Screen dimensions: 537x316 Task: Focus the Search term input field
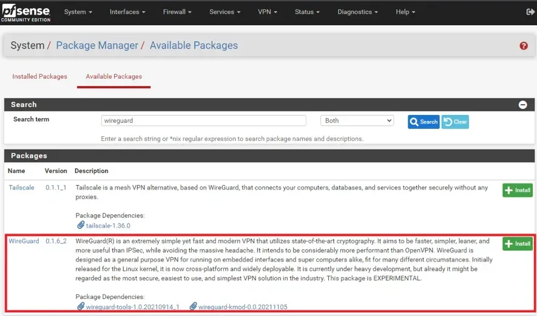[203, 120]
